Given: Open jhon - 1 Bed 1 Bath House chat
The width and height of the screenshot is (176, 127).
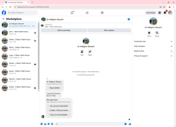Looking at the screenshot, I should [x=19, y=33].
